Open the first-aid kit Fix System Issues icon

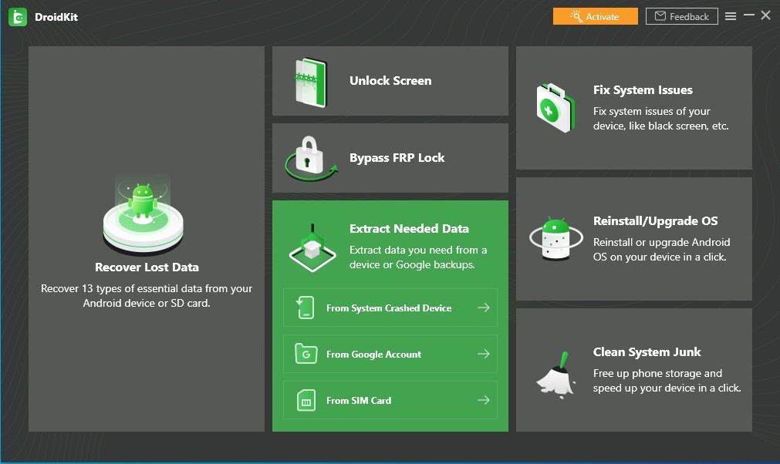point(555,109)
